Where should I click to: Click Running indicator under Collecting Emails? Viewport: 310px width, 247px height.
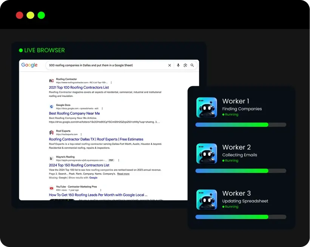point(230,161)
